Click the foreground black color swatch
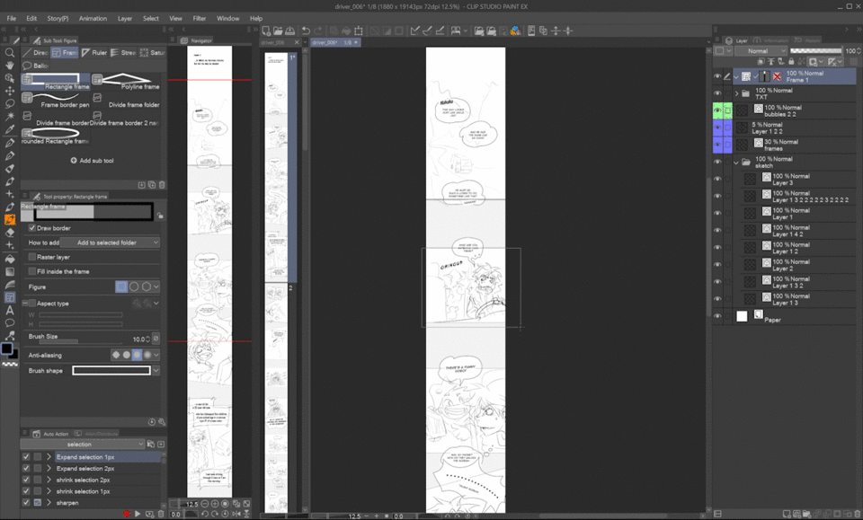Screen dimensions: 863x520 [x=6, y=348]
